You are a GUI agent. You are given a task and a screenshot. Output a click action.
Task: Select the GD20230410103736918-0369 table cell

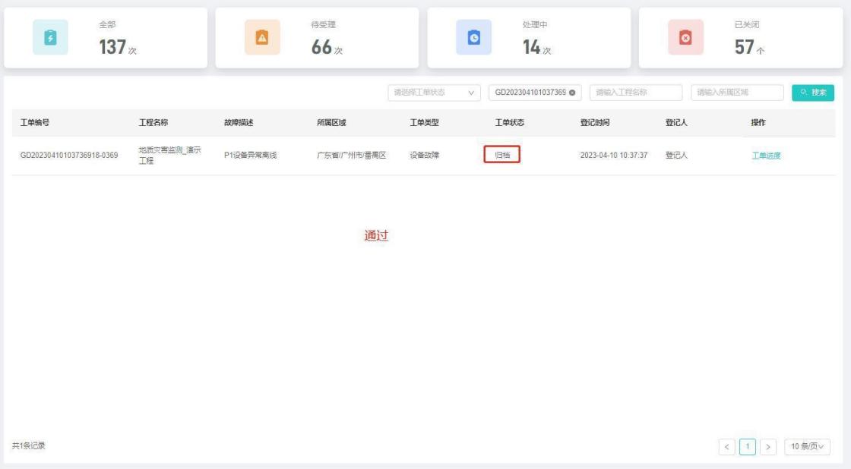click(68, 156)
